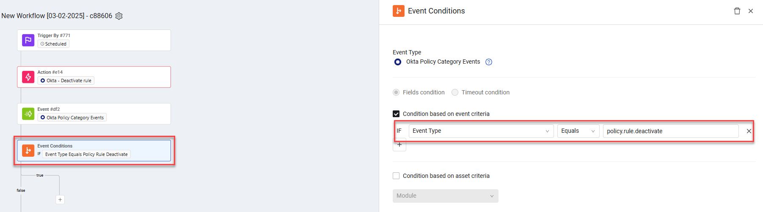
Task: Open the Module dropdown
Action: [445, 196]
